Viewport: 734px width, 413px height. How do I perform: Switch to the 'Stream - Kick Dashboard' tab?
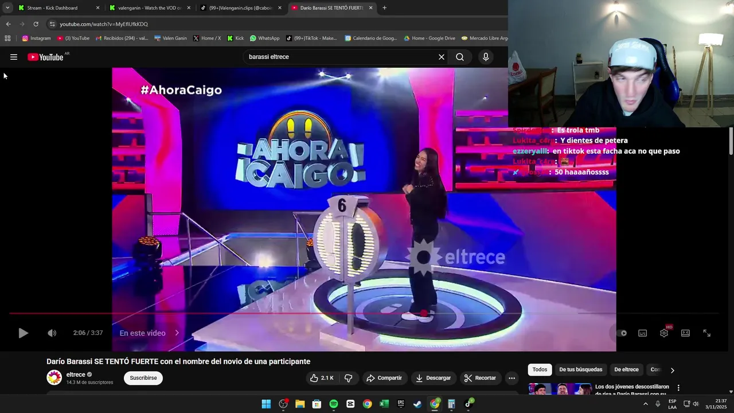tap(57, 8)
